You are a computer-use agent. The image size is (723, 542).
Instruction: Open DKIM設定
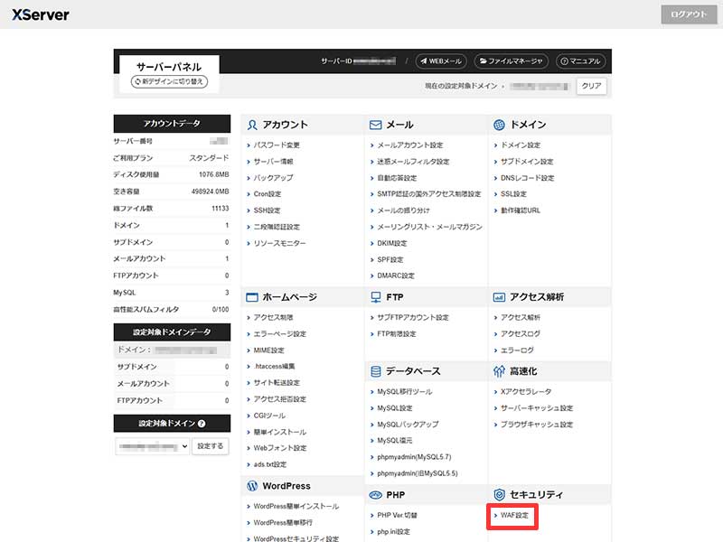point(392,243)
